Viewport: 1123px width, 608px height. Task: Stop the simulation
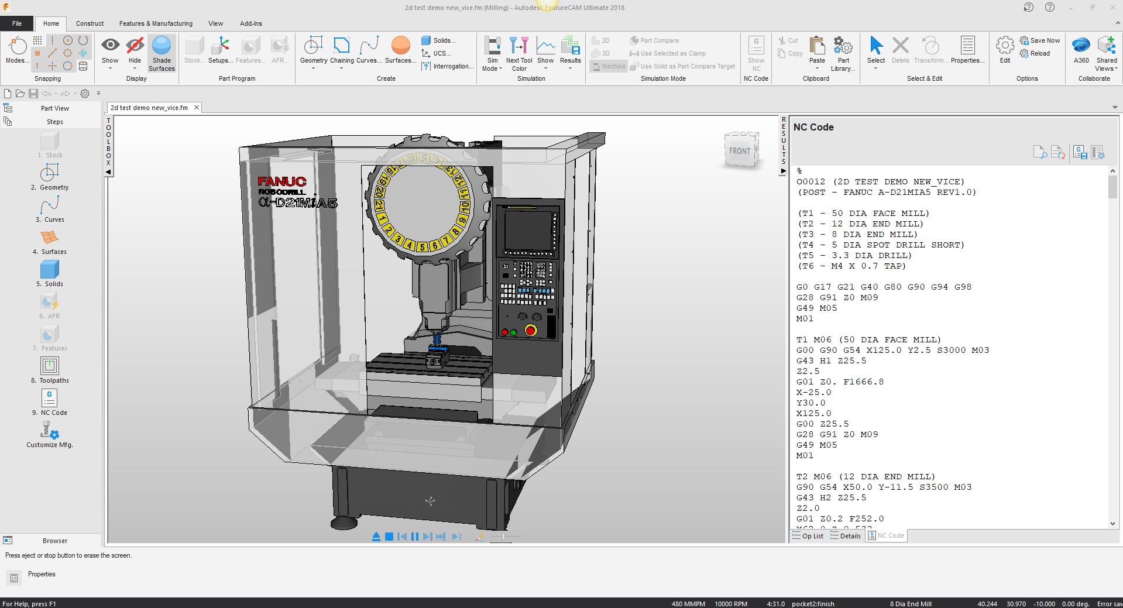389,537
